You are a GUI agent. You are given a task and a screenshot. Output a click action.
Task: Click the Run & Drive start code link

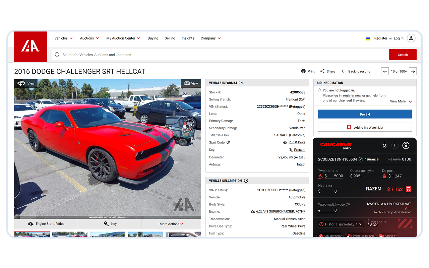pyautogui.click(x=297, y=142)
